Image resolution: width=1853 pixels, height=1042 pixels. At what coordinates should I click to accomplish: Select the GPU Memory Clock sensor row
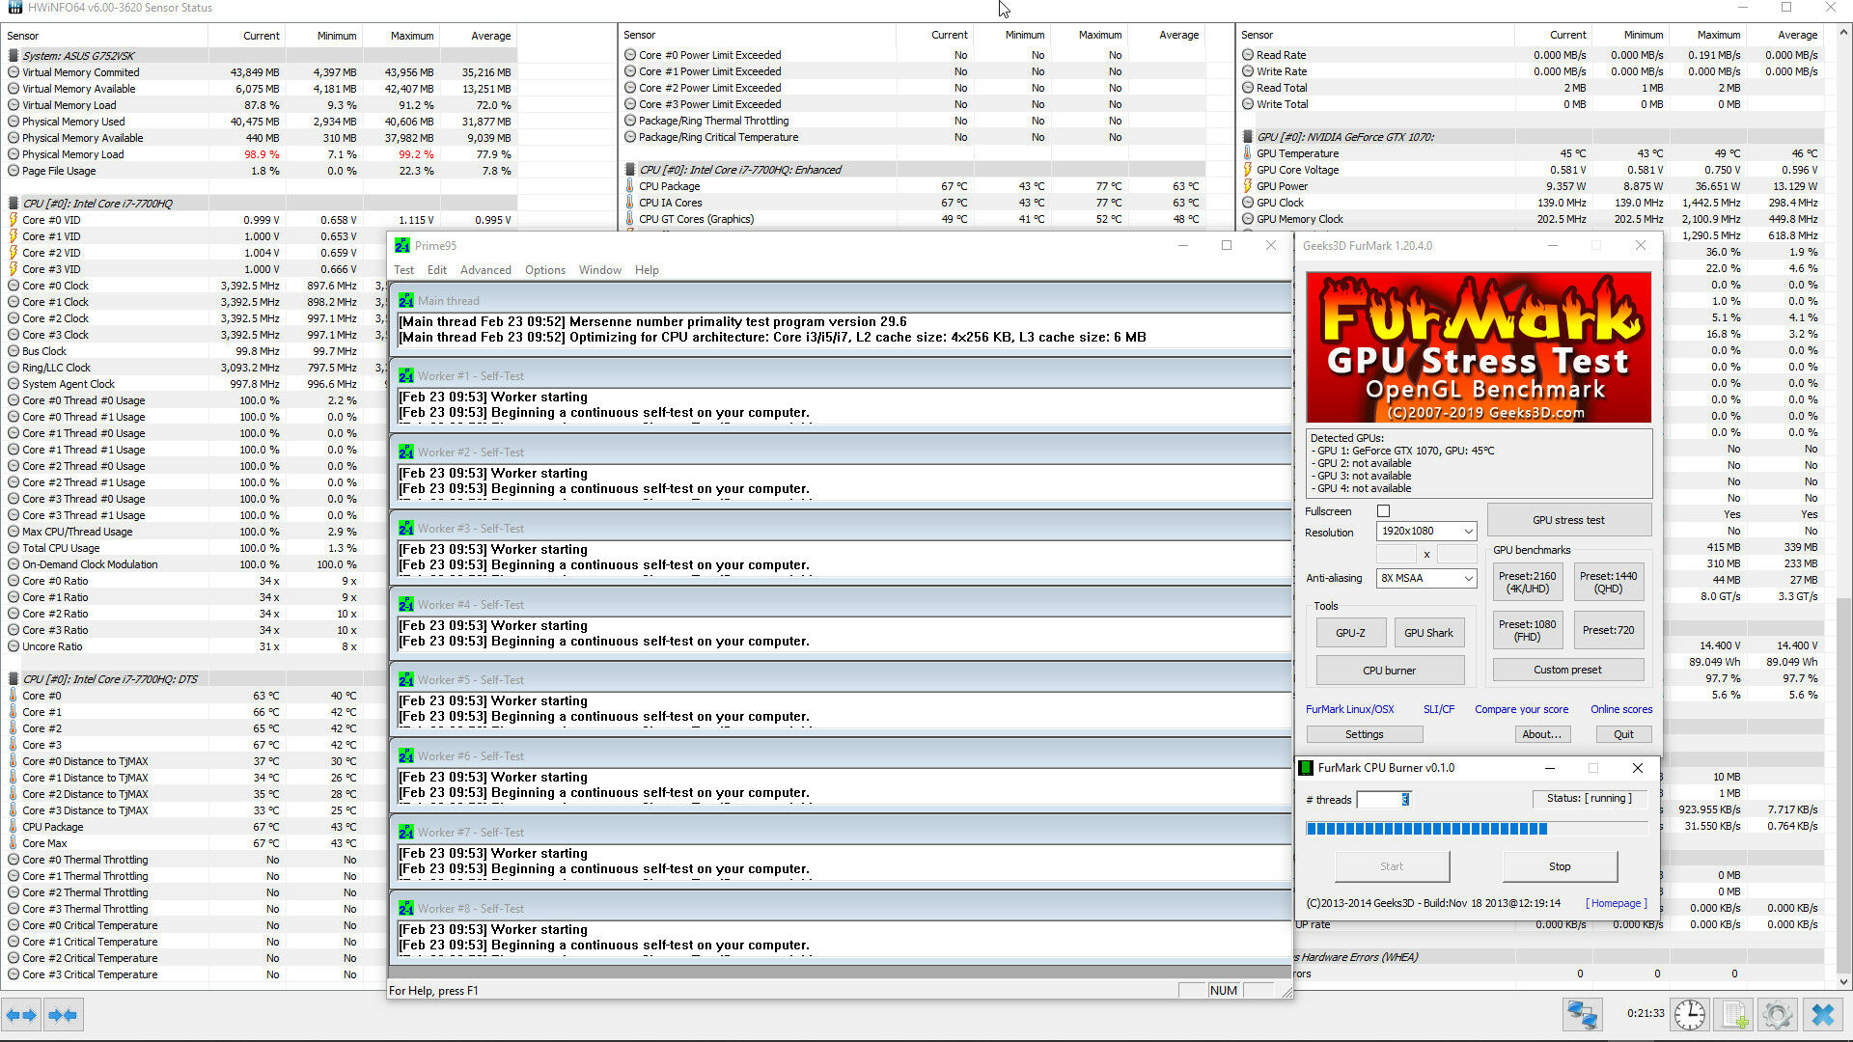[x=1531, y=219]
